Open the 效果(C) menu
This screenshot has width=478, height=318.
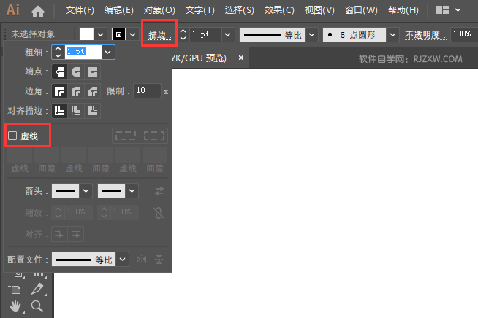tap(279, 10)
